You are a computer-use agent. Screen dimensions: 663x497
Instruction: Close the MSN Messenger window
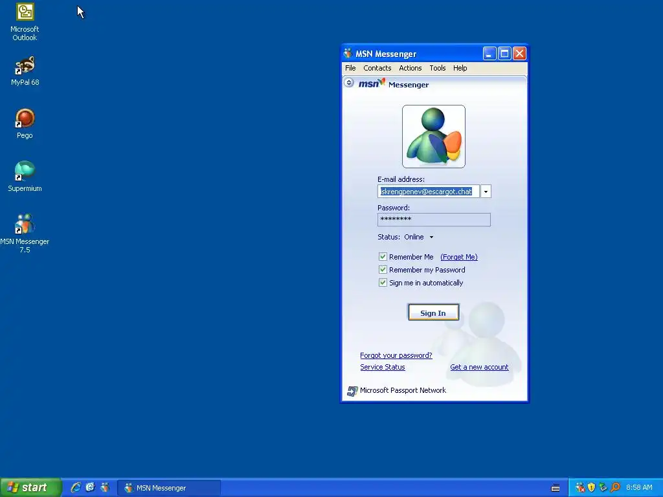click(x=519, y=54)
